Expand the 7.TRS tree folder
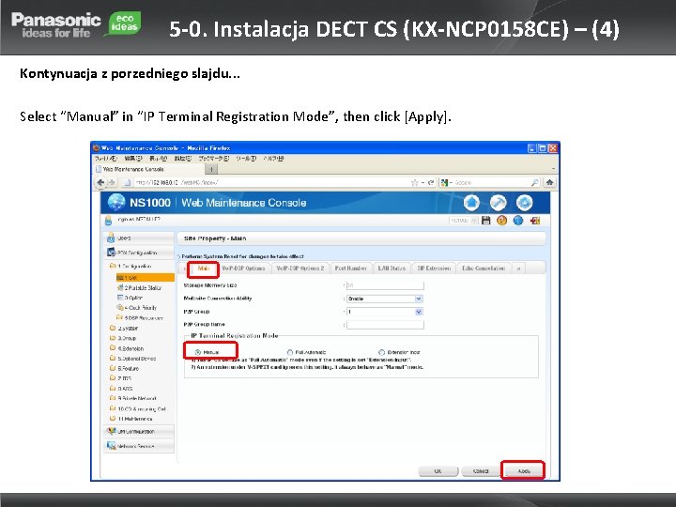 click(113, 378)
